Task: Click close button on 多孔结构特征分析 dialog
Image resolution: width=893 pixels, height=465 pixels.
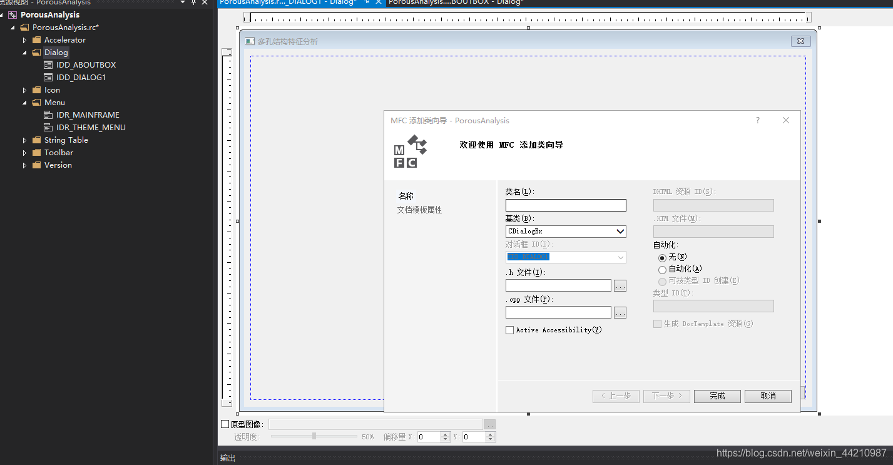Action: click(800, 41)
